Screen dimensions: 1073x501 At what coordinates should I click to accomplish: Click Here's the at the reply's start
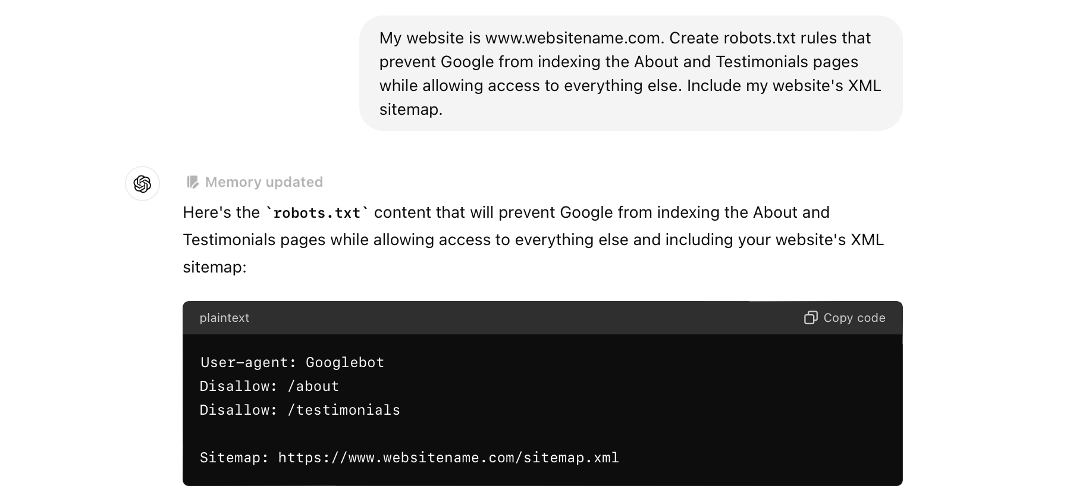[221, 212]
